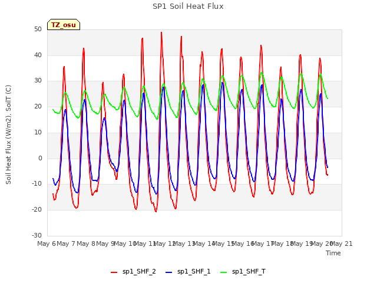The width and height of the screenshot is (377, 283).
Task: Click the 50 y-axis tick label
Action: (x=38, y=29)
